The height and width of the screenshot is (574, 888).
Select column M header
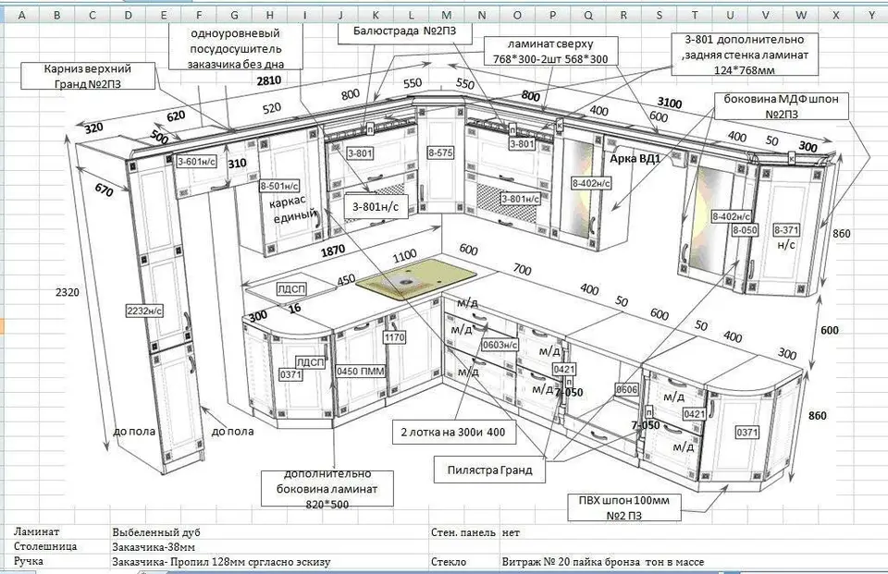(446, 16)
